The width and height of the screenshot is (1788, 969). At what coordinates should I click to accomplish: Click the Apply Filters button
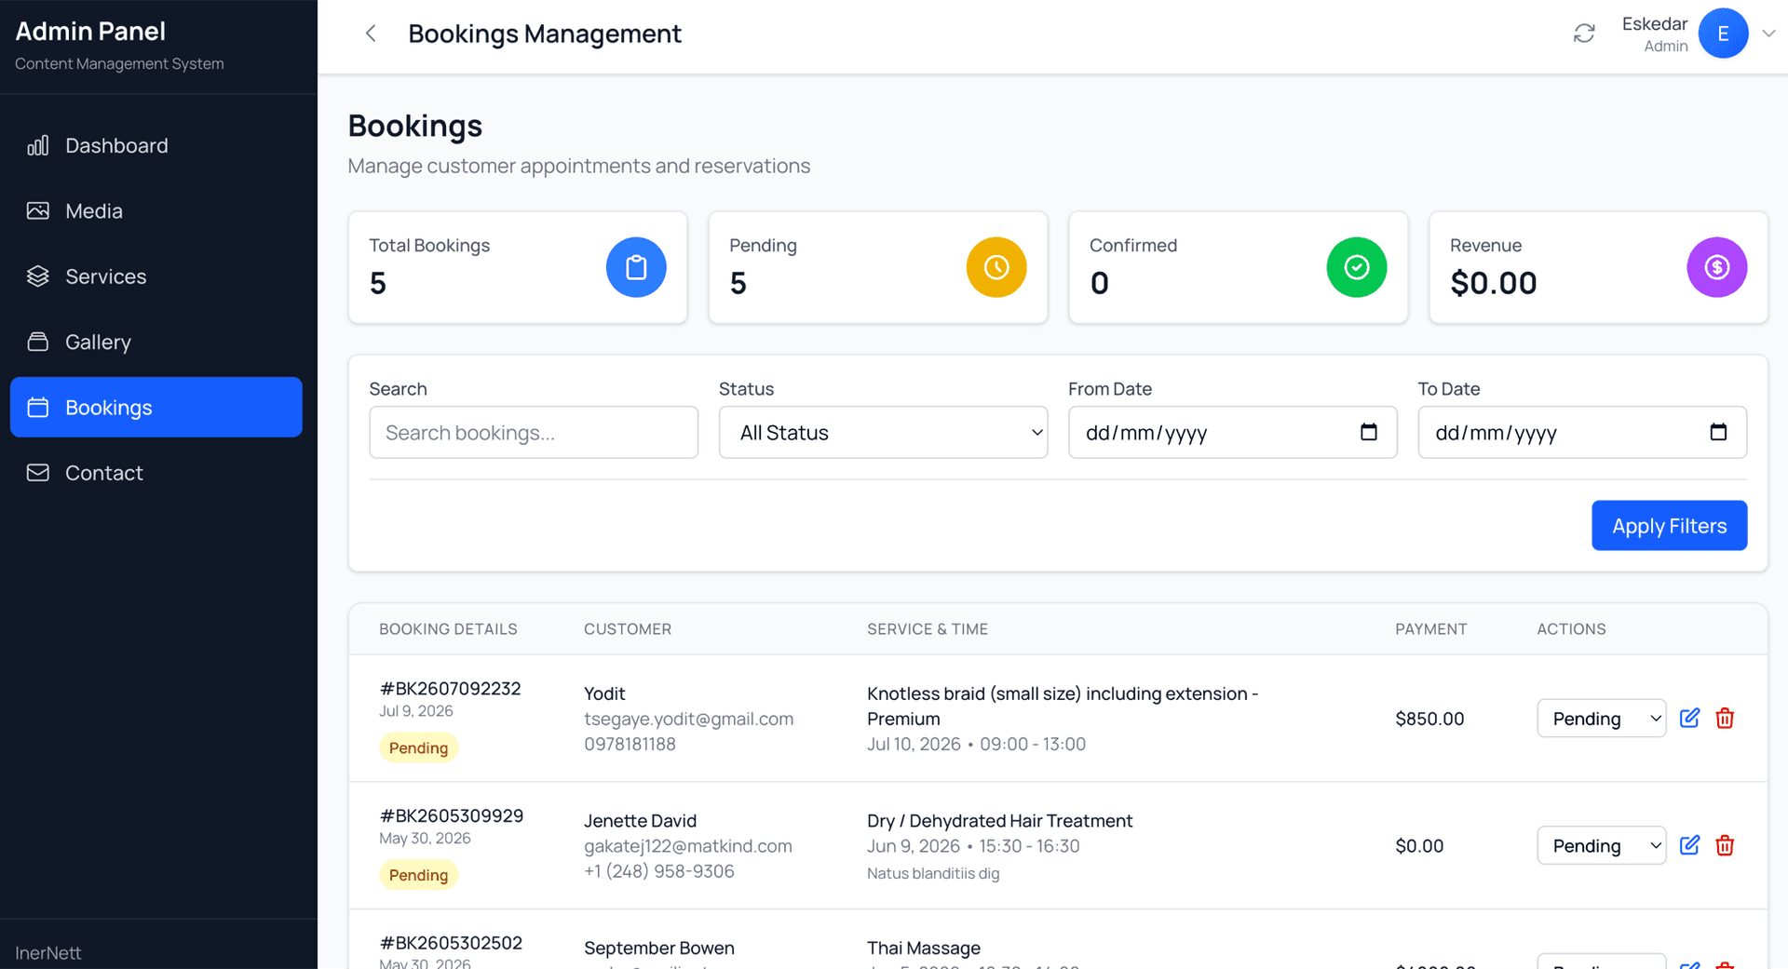coord(1669,526)
